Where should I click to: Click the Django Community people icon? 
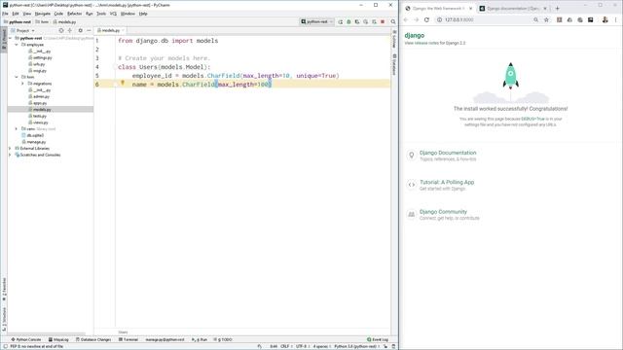[411, 214]
